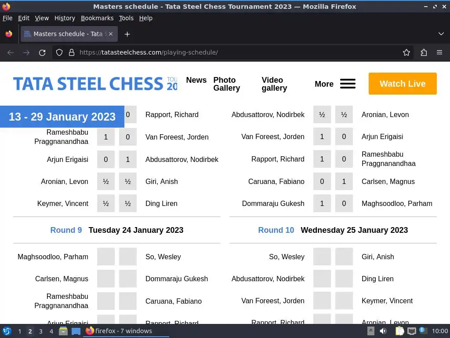Close the Masters schedule tab
The width and height of the screenshot is (450, 338).
[111, 34]
